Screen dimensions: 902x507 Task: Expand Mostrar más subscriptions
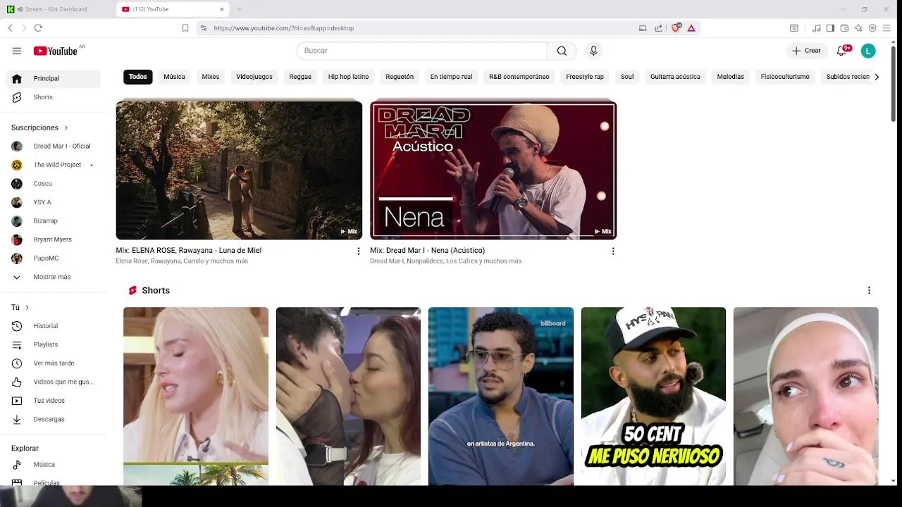coord(53,277)
